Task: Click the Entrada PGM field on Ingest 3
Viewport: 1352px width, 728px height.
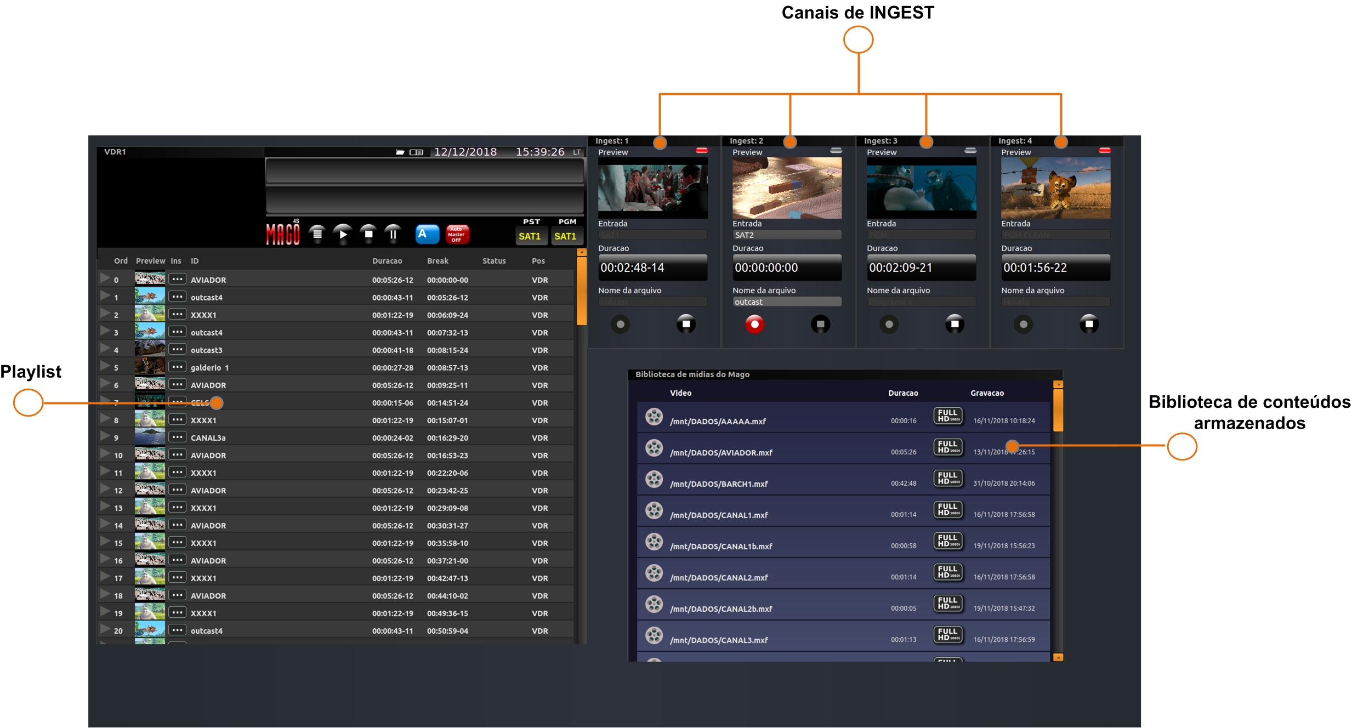Action: (921, 235)
